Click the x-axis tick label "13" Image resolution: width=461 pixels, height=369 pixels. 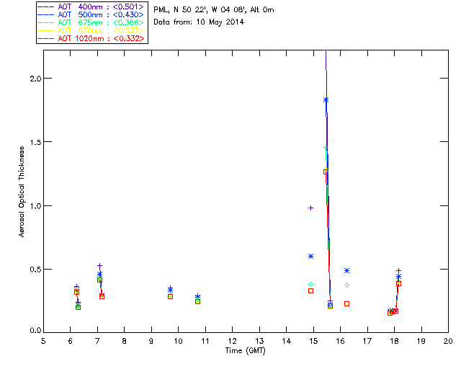coord(259,341)
